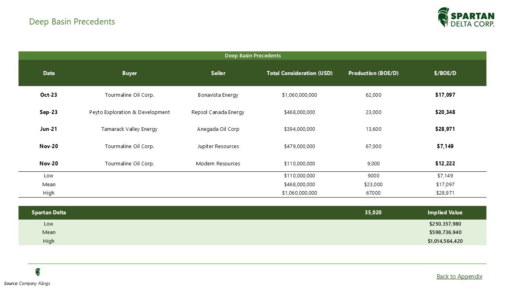The image size is (515, 289).
Task: Click the Oct-23 date cell
Action: [x=49, y=95]
